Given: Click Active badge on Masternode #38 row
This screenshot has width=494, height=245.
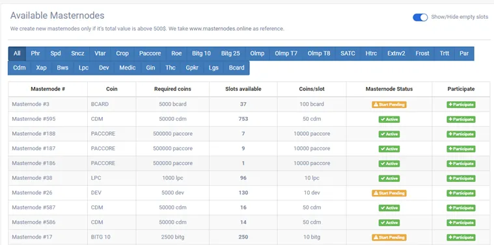Looking at the screenshot, I should coord(389,178).
